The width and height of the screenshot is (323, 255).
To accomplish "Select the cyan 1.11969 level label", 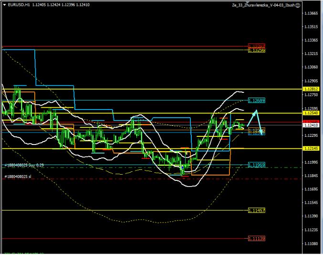I will click(257, 165).
